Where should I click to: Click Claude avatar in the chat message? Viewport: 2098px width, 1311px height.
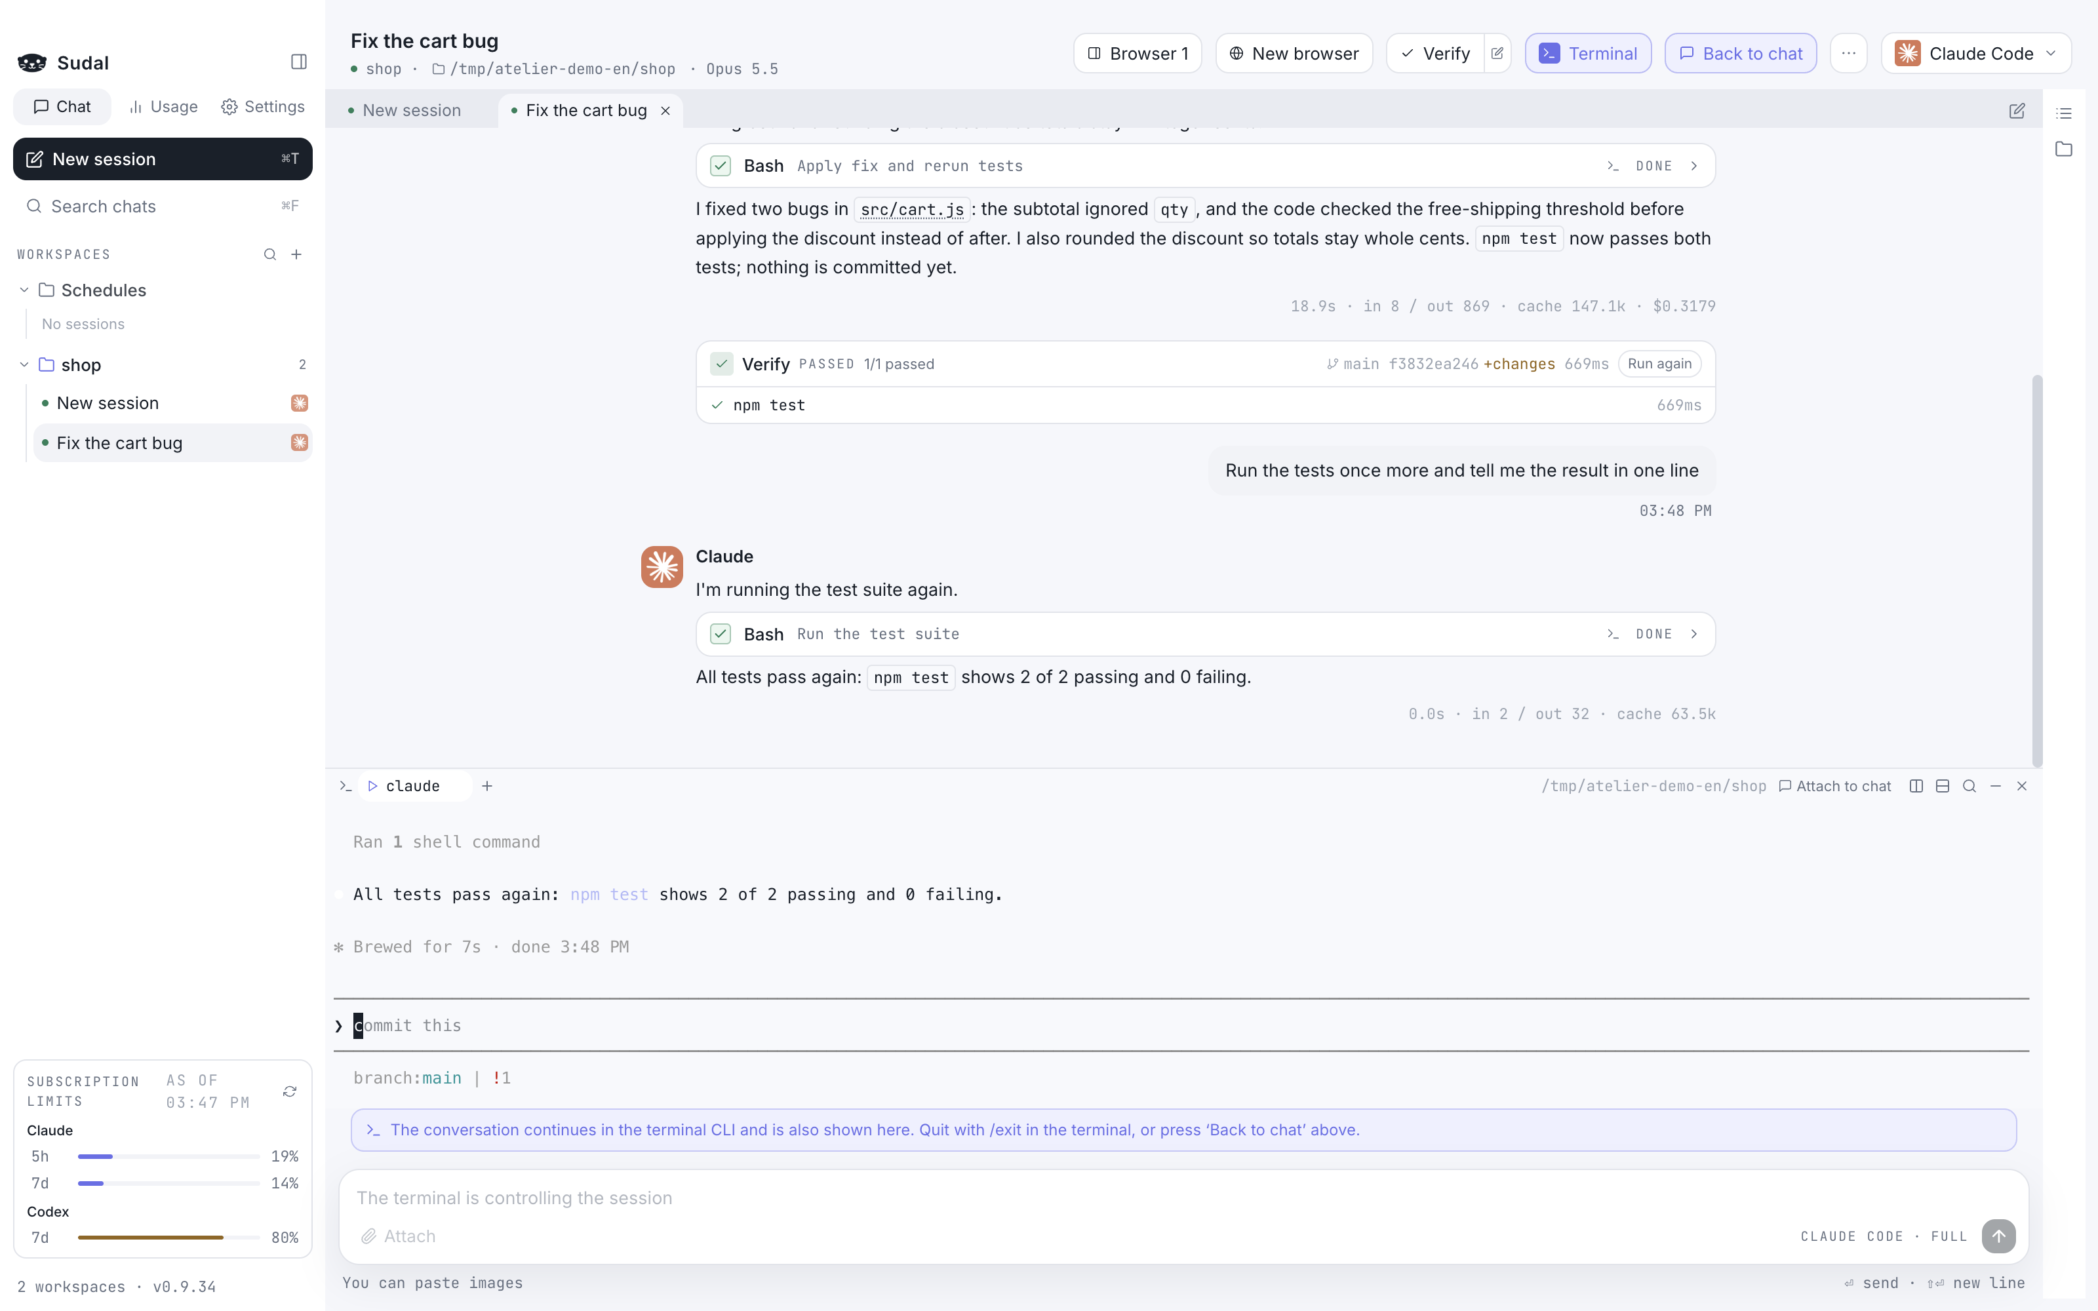tap(662, 567)
